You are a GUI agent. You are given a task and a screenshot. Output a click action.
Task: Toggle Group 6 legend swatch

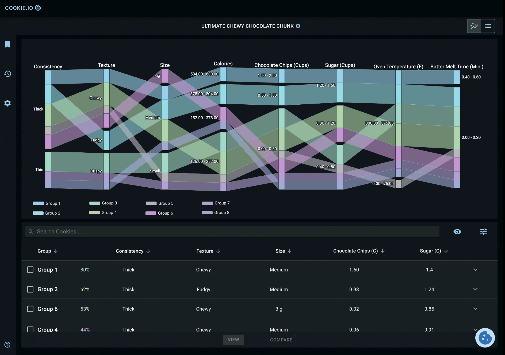pyautogui.click(x=151, y=213)
